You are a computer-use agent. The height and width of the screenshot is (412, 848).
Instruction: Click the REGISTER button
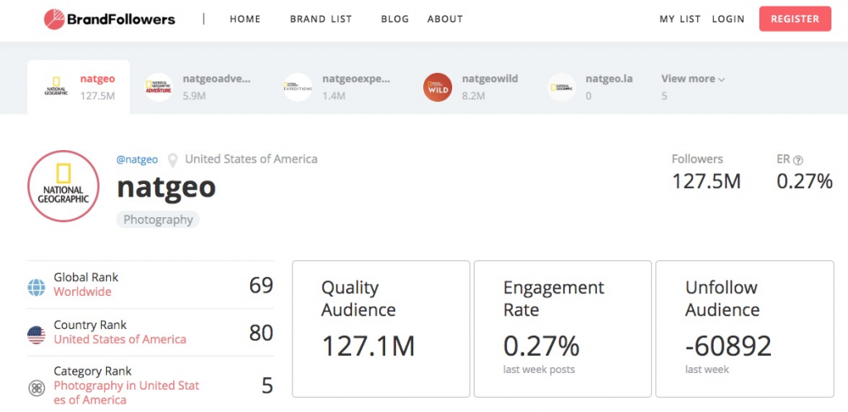(x=795, y=19)
